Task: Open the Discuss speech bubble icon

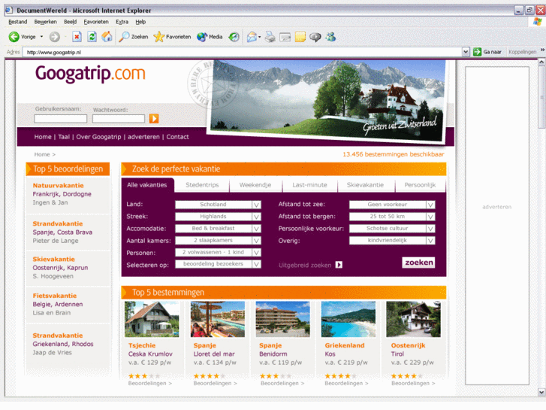Action: (x=315, y=37)
